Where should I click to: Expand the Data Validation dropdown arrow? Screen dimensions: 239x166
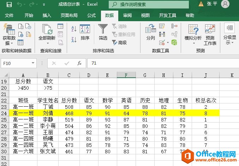click(168, 43)
